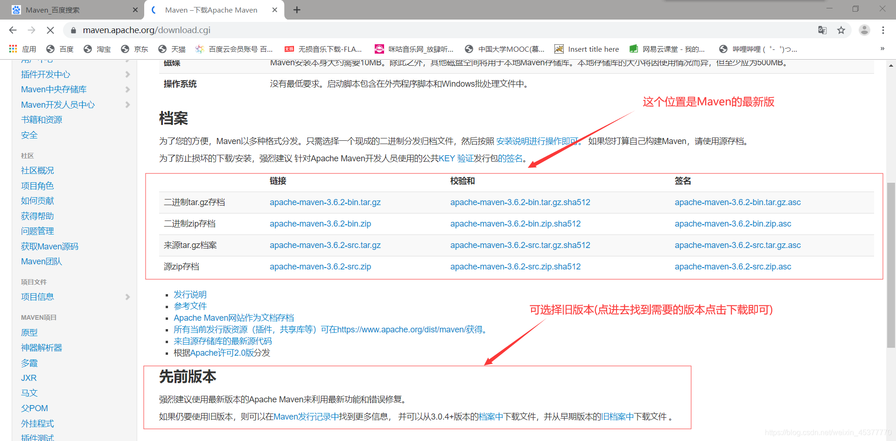Open the 社区概况 sidebar link
The height and width of the screenshot is (441, 896).
pos(37,171)
